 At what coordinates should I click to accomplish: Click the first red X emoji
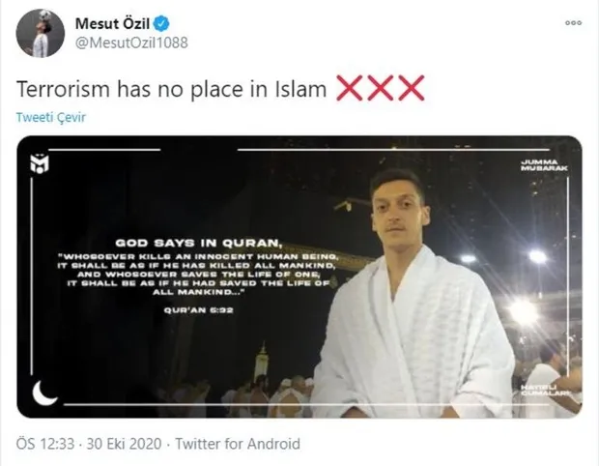(349, 88)
